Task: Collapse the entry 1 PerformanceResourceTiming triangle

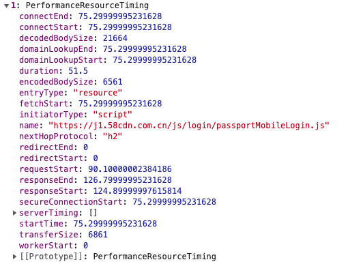Action: pos(7,5)
